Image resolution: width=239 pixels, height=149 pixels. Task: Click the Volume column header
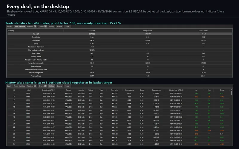(x=91, y=90)
